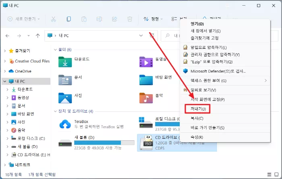Click the Cut scissors icon in toolbar
This screenshot has width=282, height=179.
click(x=54, y=19)
